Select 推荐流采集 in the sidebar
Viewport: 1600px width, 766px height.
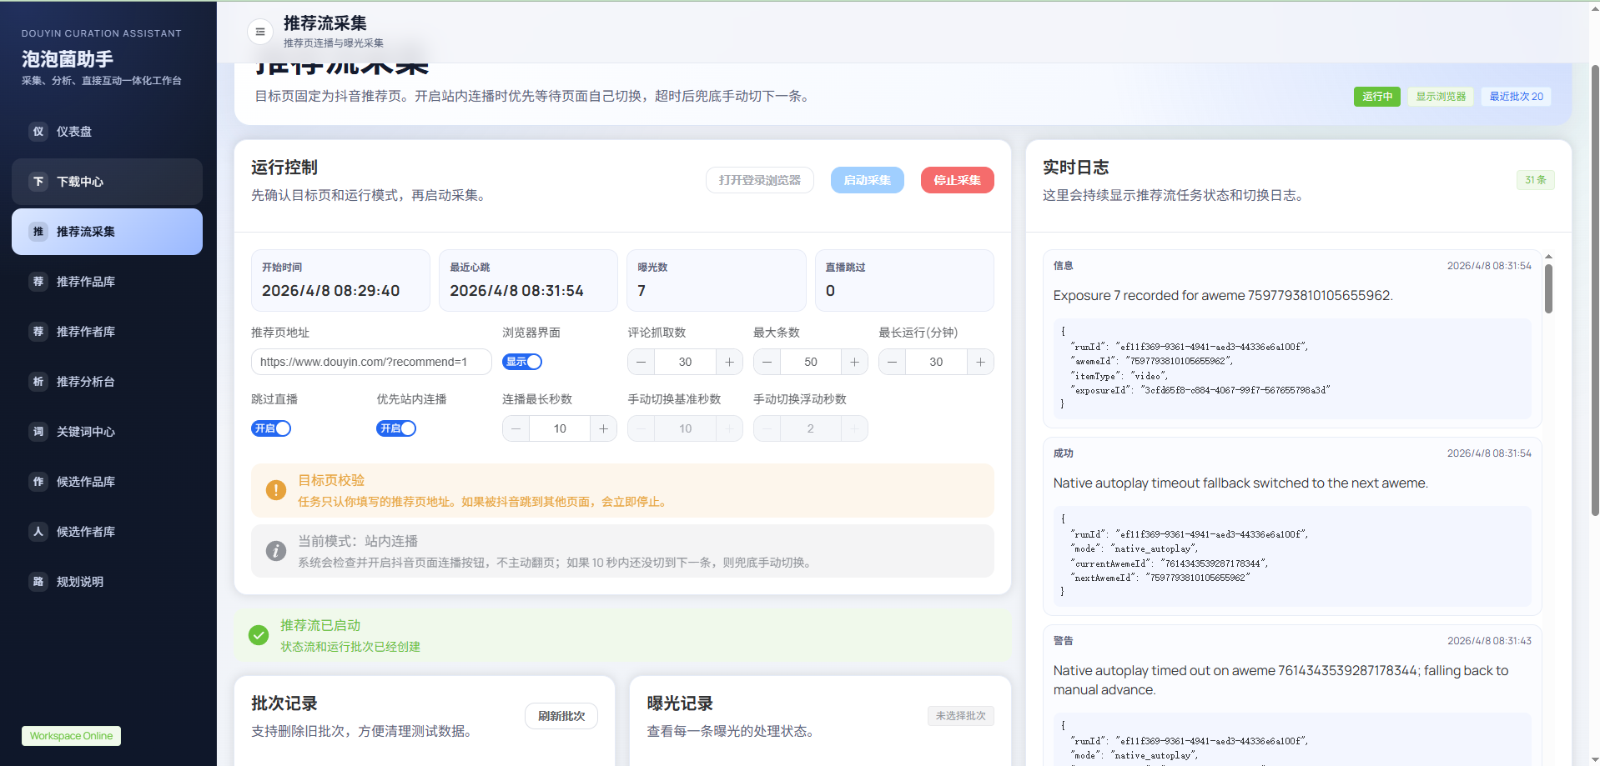[107, 232]
